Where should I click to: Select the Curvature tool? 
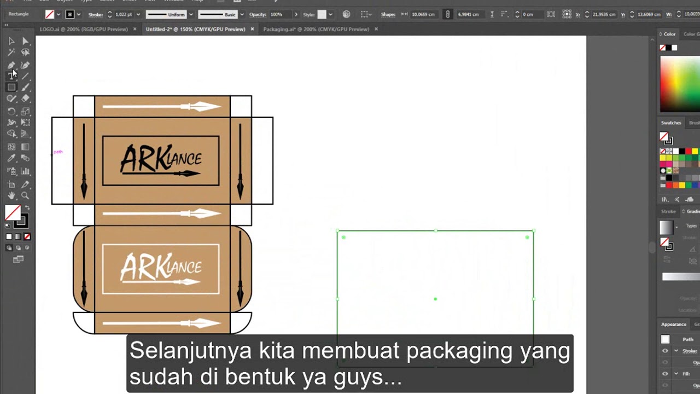(25, 65)
